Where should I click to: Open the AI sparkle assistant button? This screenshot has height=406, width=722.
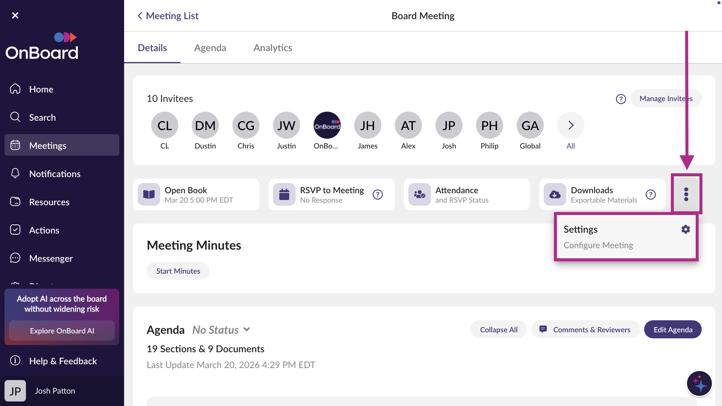(x=699, y=384)
